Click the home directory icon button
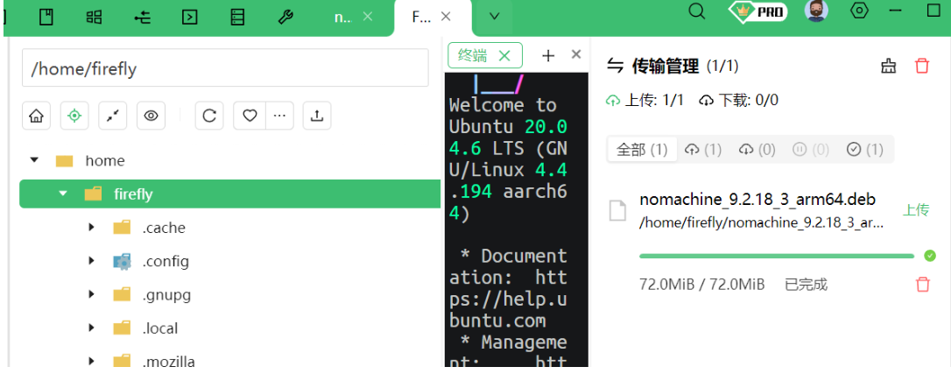 (x=36, y=116)
